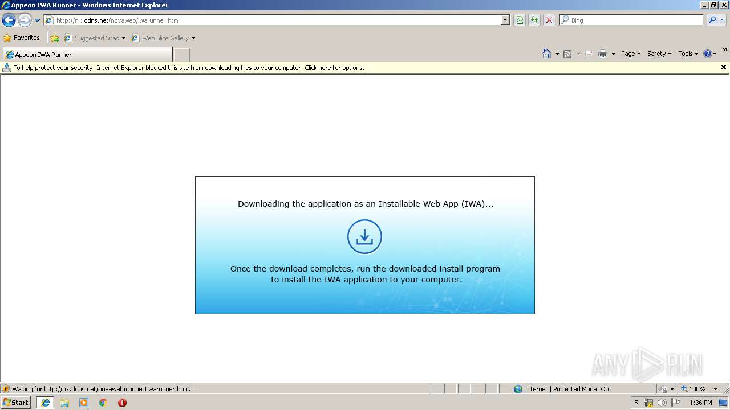Click the 1:36 PM clock
This screenshot has height=410, width=730.
[x=701, y=403]
